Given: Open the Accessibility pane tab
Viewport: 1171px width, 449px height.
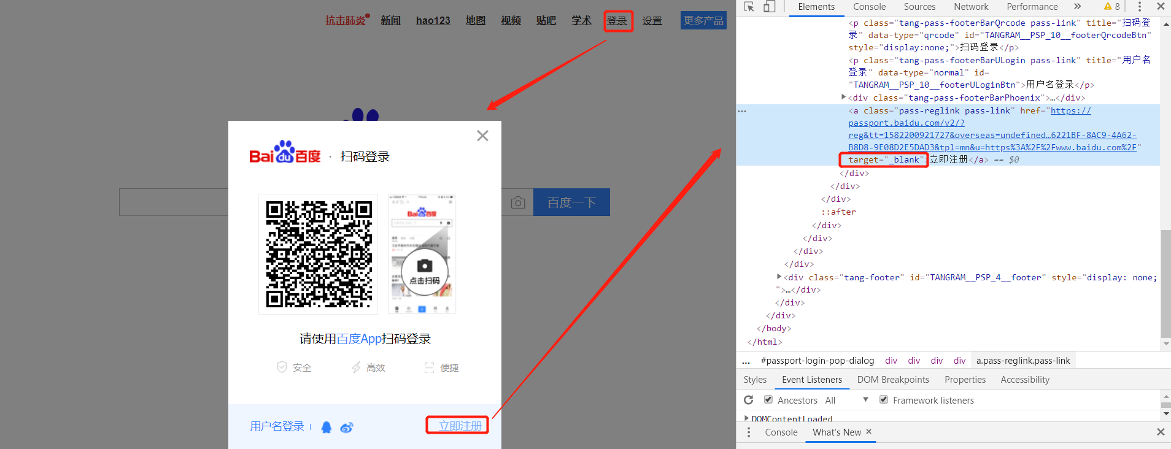Looking at the screenshot, I should (1025, 380).
